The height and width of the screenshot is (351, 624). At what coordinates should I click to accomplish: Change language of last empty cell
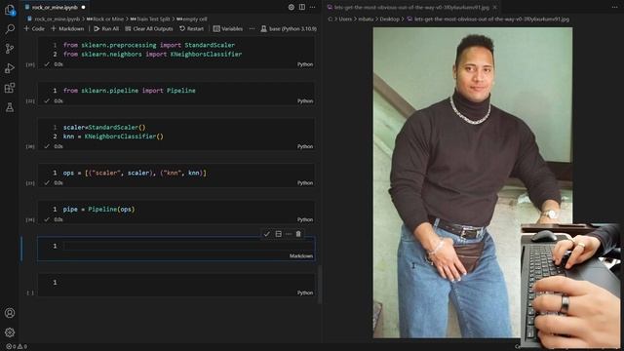coord(305,292)
